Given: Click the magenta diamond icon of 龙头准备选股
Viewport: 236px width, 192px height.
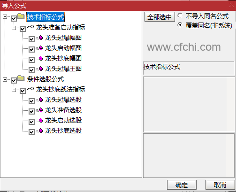Looking at the screenshot, I should 41,110.
